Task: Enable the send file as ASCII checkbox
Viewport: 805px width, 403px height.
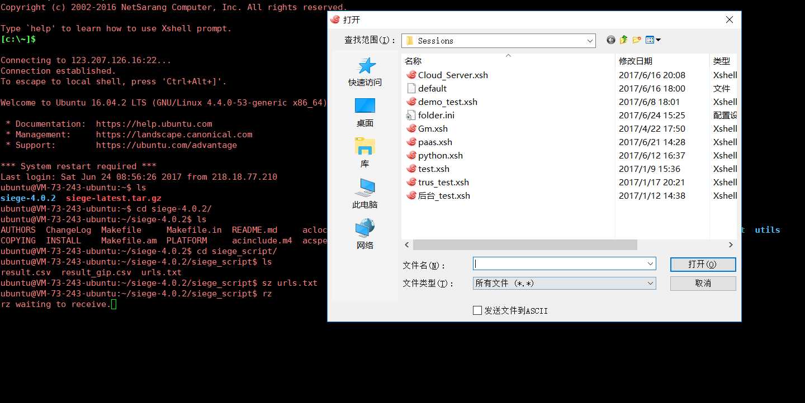Action: pos(477,310)
